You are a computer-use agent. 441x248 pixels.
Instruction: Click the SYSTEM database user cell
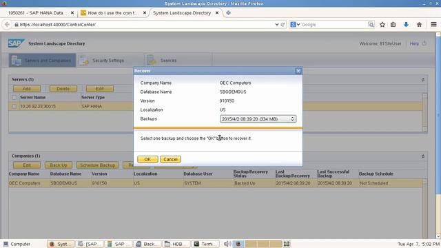point(192,183)
